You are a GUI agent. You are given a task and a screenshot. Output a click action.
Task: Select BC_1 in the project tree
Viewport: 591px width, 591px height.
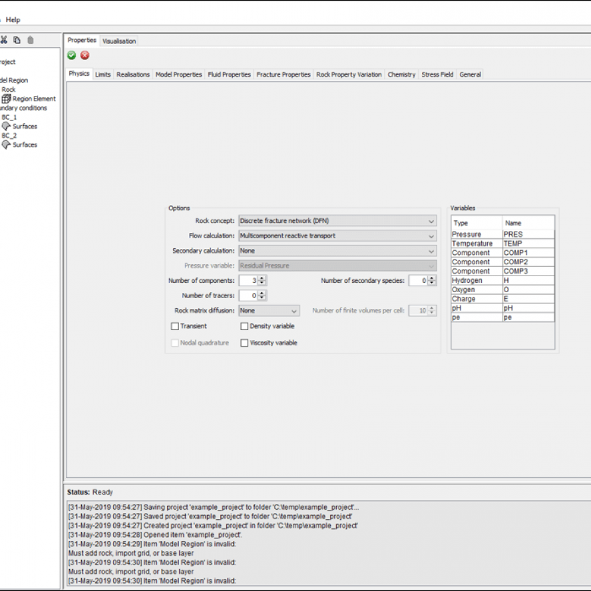pos(9,117)
